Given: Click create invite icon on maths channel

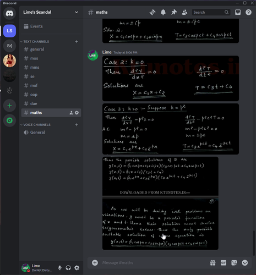Looking at the screenshot, I should (71, 113).
